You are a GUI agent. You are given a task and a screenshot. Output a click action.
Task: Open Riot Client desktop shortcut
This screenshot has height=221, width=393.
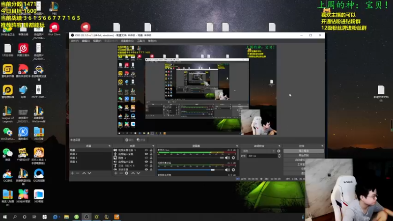pos(54,29)
